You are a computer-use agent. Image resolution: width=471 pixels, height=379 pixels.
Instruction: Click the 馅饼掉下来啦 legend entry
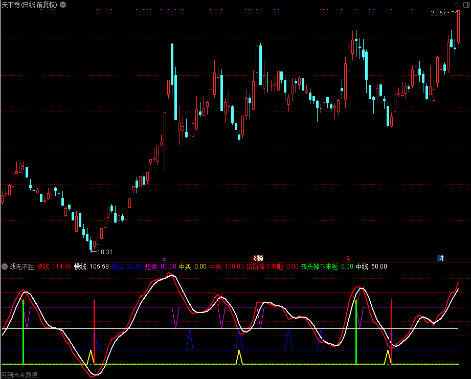click(x=272, y=266)
